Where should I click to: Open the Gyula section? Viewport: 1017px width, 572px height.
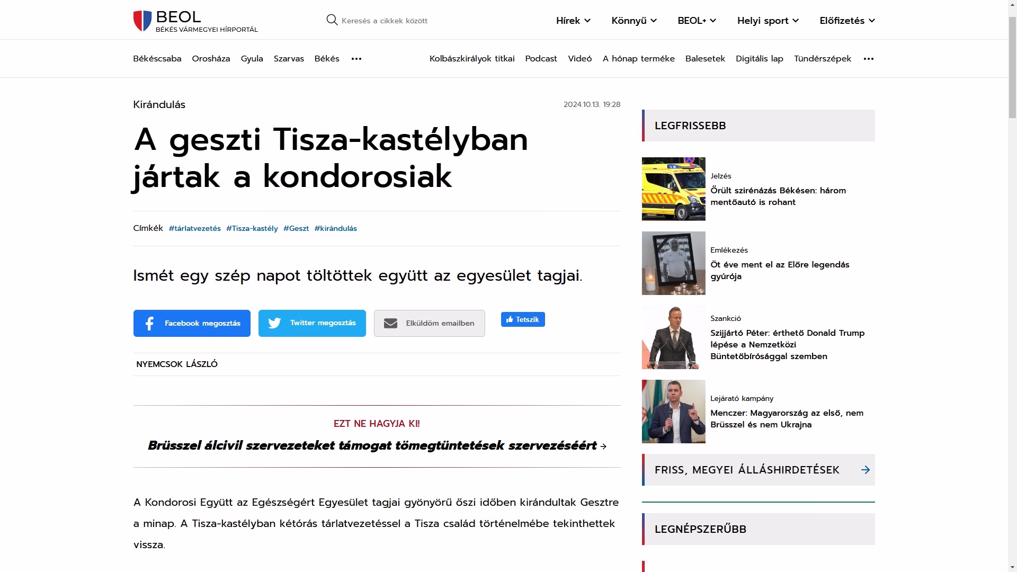click(x=252, y=59)
